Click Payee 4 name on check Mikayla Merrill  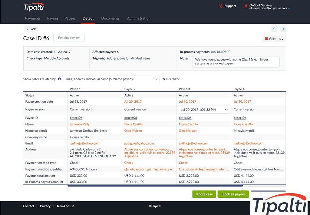[244, 131]
